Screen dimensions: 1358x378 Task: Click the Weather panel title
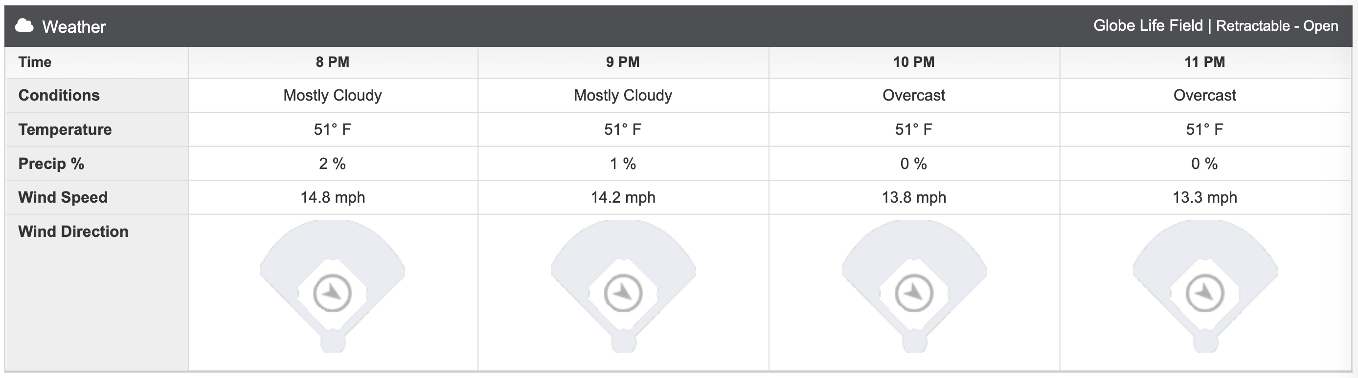[74, 26]
